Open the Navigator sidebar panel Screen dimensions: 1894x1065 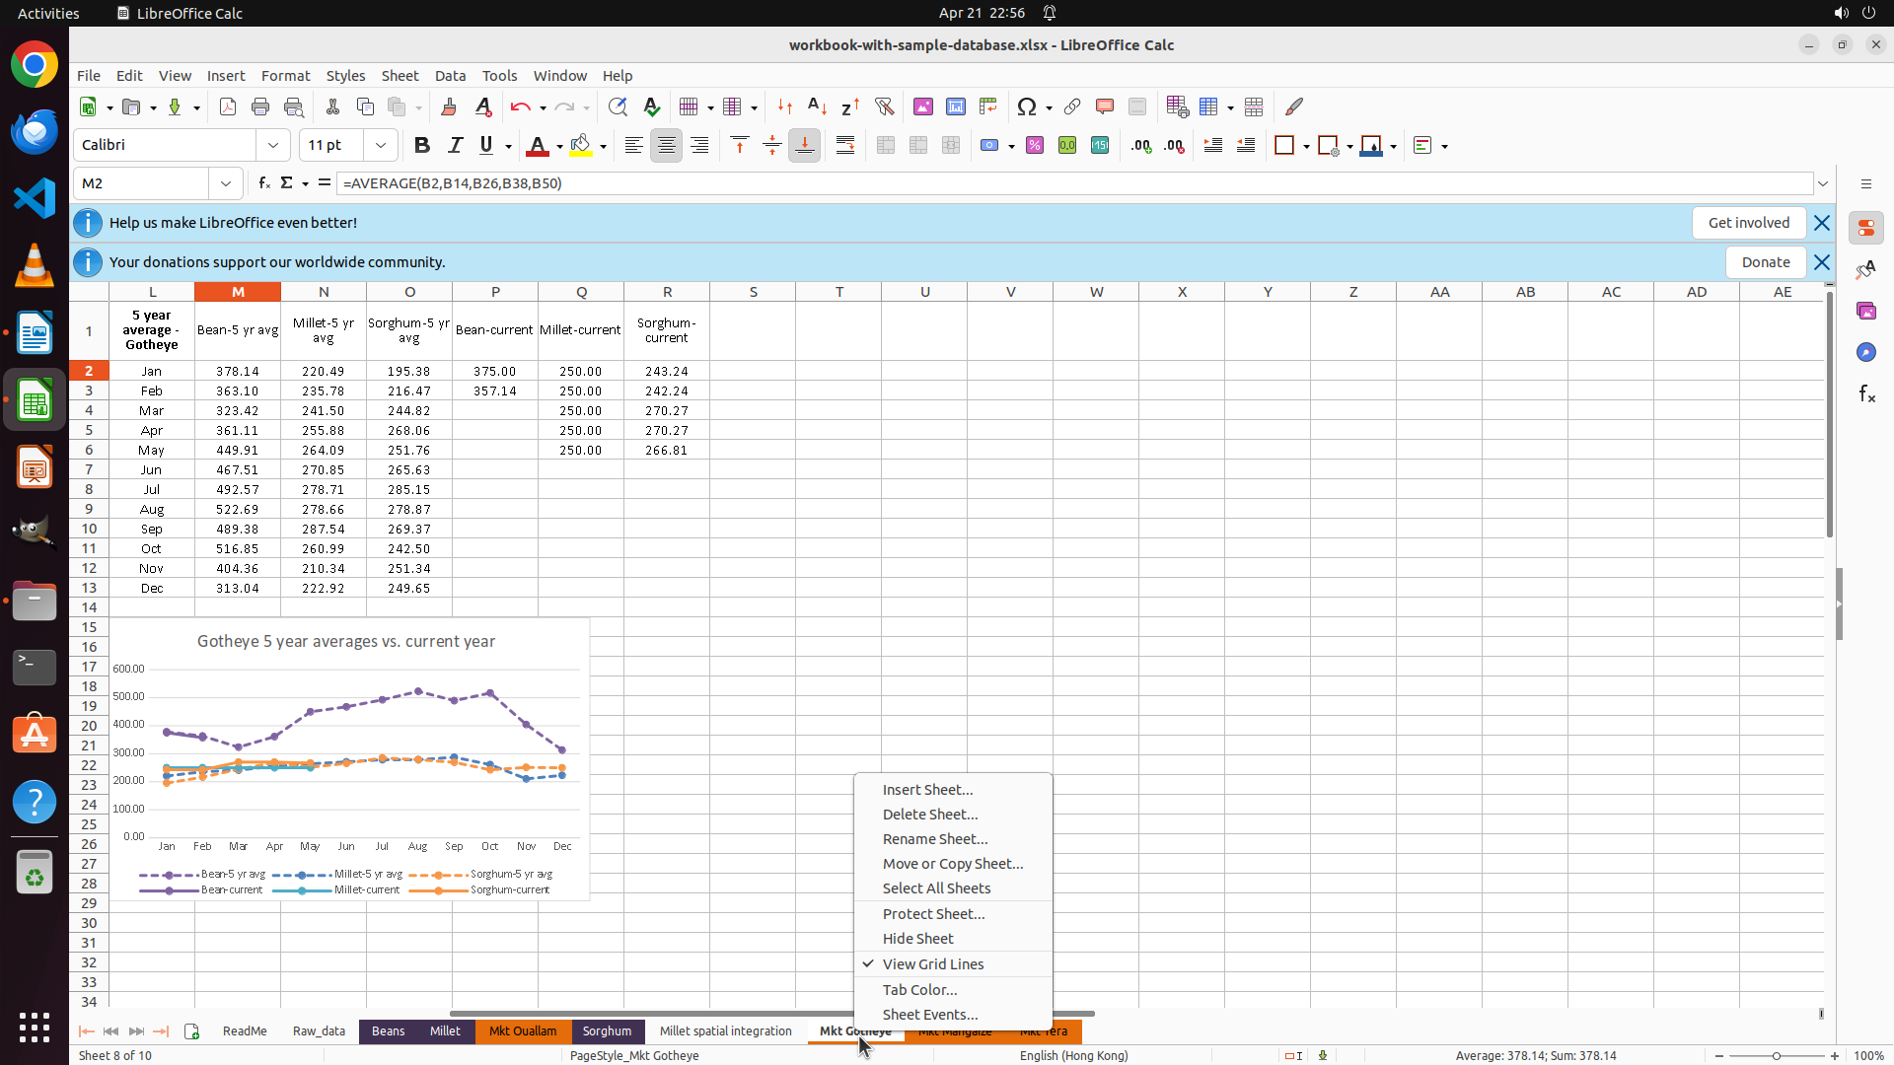click(1865, 352)
